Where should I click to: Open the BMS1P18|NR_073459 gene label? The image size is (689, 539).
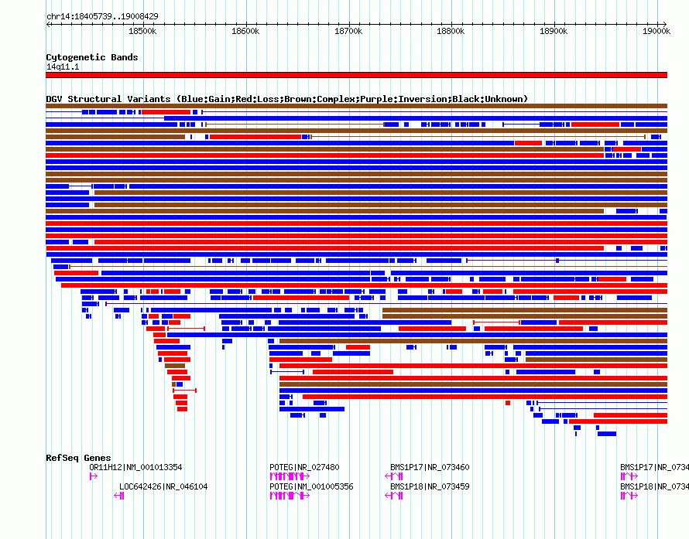[430, 486]
